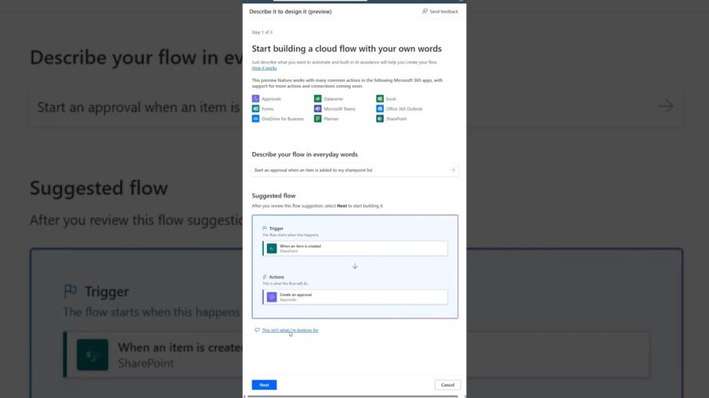The image size is (709, 398).
Task: Submit the description with the arrow icon
Action: coord(452,170)
